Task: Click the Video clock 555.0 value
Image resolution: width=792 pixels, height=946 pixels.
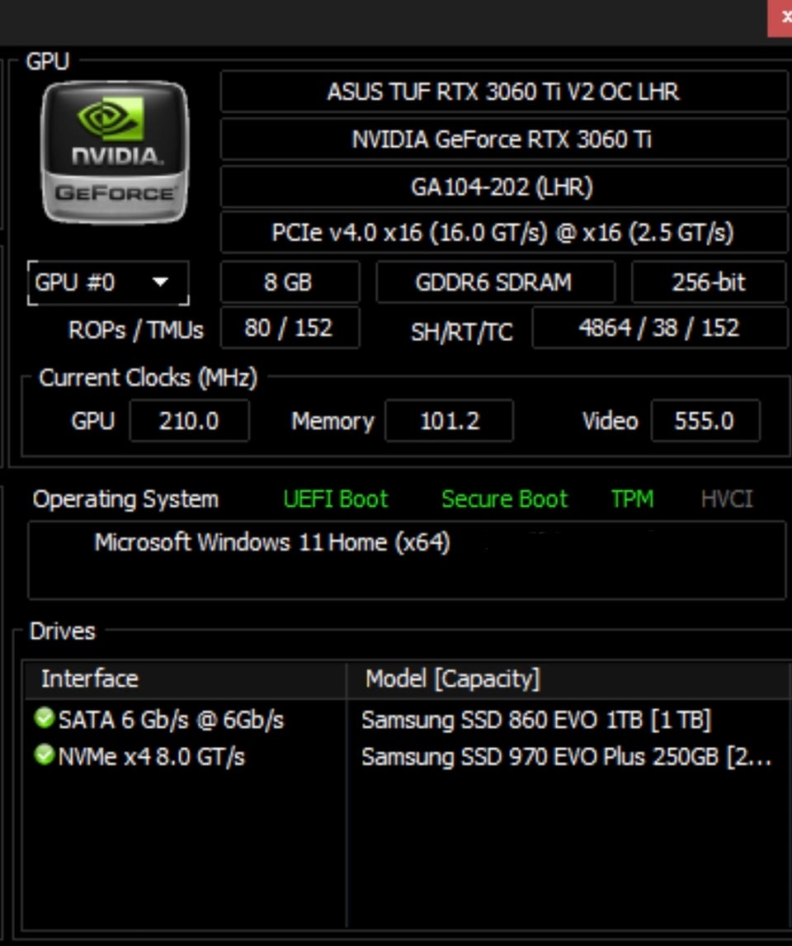Action: 704,421
